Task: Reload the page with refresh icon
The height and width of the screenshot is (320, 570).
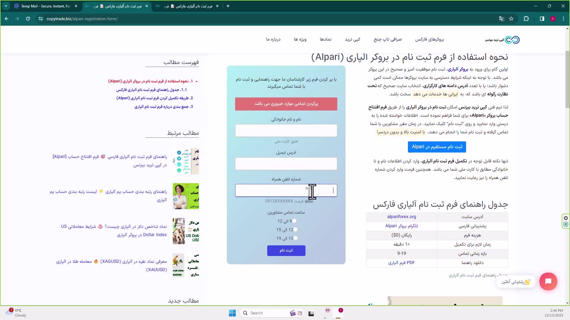Action: pos(28,19)
